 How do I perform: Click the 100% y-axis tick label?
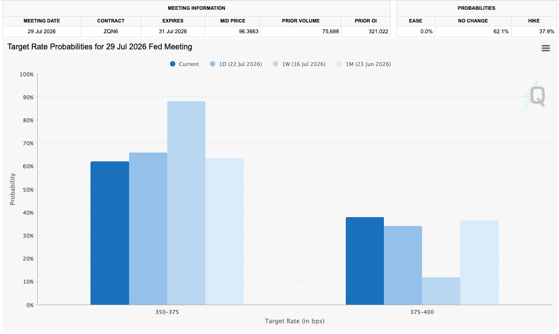26,74
